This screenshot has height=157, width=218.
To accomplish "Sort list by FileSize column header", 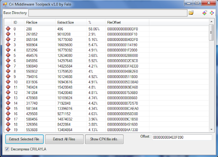I will 40,22.
